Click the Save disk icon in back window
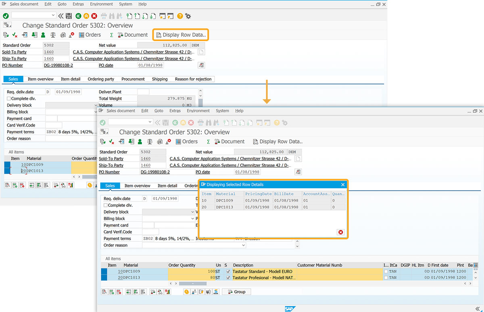The width and height of the screenshot is (484, 312). (x=69, y=16)
